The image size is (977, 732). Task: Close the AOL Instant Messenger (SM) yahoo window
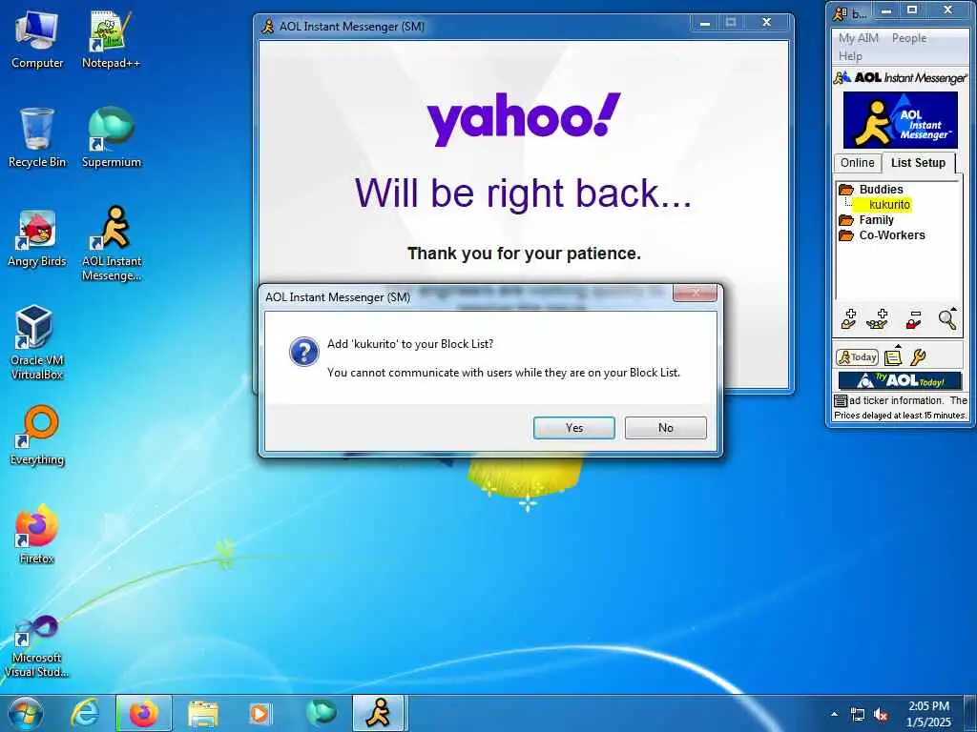click(x=766, y=23)
